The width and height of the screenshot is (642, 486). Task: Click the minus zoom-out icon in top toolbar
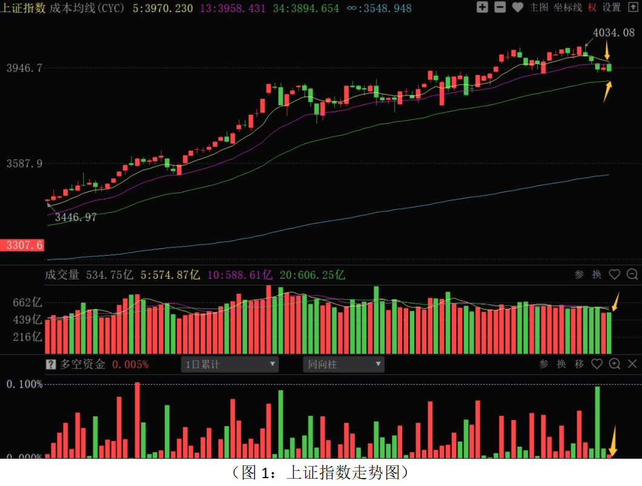[500, 7]
